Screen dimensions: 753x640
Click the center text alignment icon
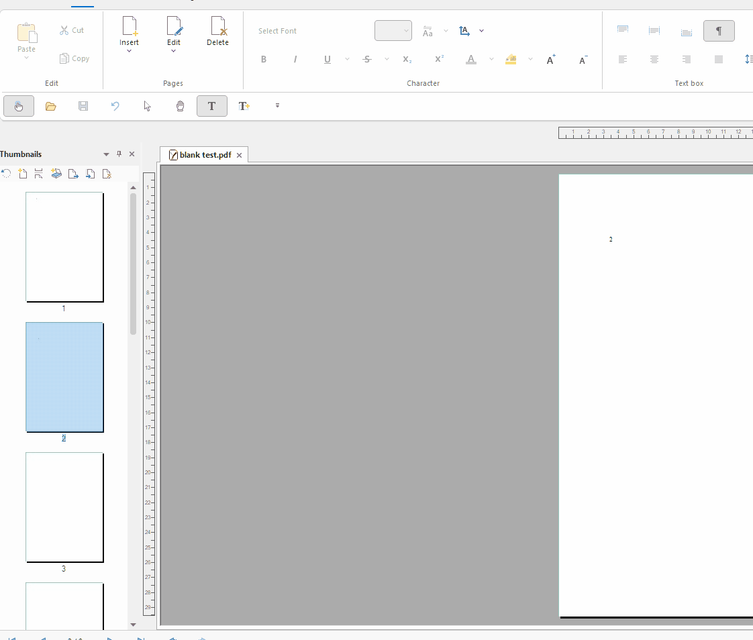click(x=654, y=60)
